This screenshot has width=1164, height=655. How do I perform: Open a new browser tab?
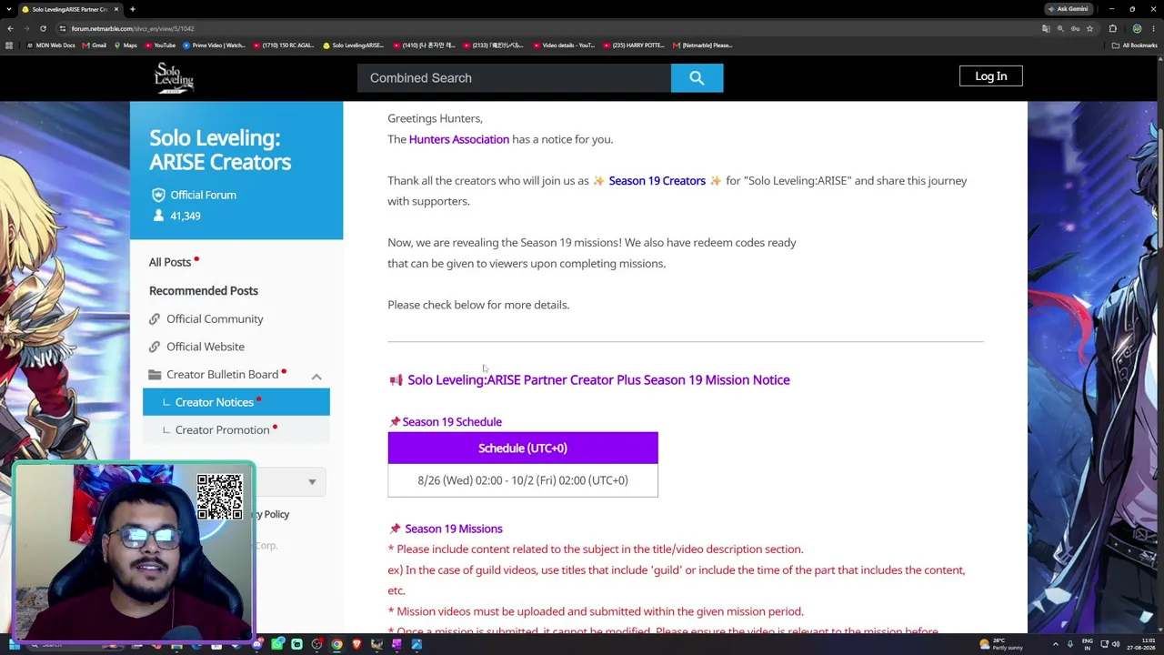click(132, 9)
